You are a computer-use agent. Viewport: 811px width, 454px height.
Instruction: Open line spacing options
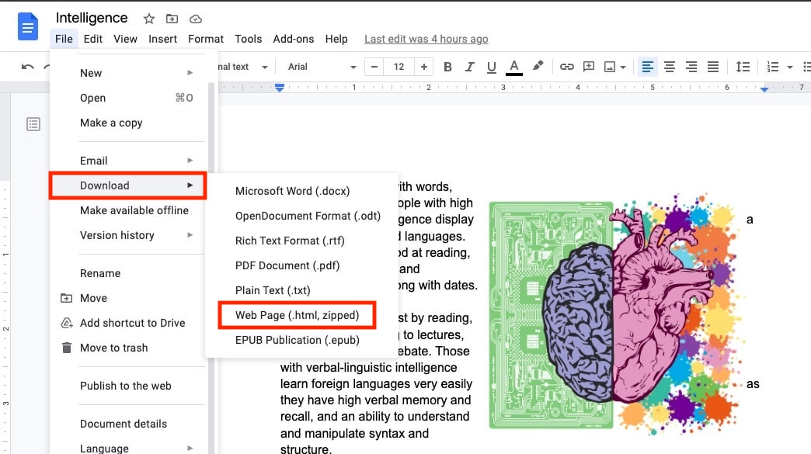742,67
